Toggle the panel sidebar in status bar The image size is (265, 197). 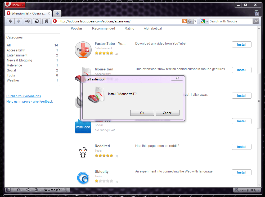coord(8,190)
